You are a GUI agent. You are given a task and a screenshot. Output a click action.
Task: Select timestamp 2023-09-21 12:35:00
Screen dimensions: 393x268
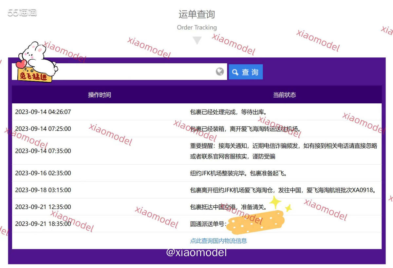click(x=43, y=207)
